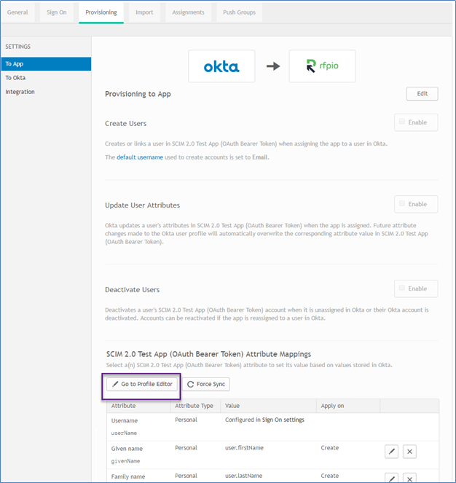
Task: Open the General tab
Action: (17, 12)
